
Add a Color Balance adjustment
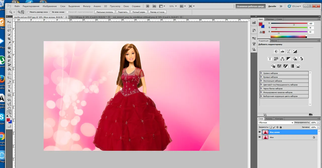click(283, 59)
